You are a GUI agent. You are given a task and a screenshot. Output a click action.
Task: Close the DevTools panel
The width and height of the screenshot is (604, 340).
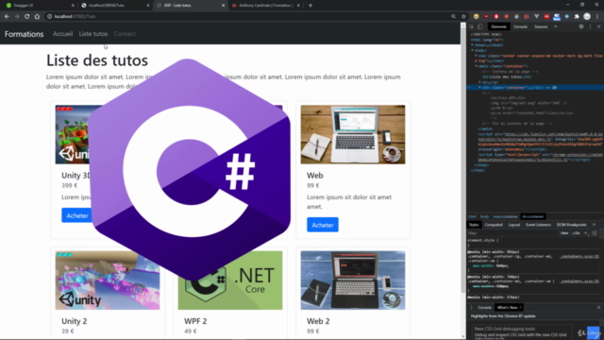tap(598, 26)
